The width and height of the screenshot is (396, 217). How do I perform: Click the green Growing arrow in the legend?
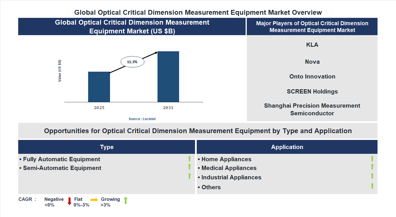pyautogui.click(x=126, y=201)
